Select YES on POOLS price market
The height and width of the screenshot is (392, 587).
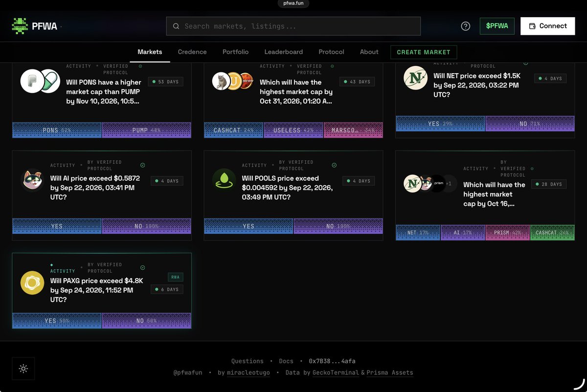(248, 226)
